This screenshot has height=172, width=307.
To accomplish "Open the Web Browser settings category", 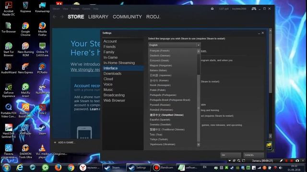I will pyautogui.click(x=114, y=100).
